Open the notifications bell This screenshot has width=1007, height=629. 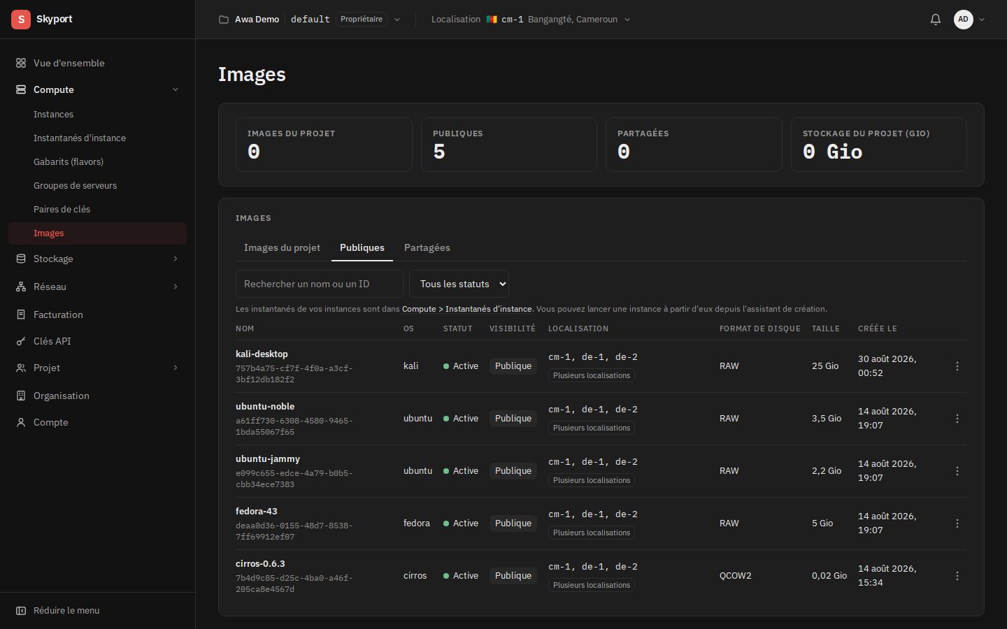[x=936, y=20]
